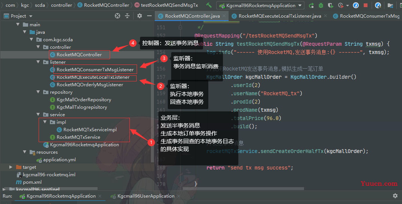Collapse the impl package
This screenshot has width=402, height=204.
(45, 122)
